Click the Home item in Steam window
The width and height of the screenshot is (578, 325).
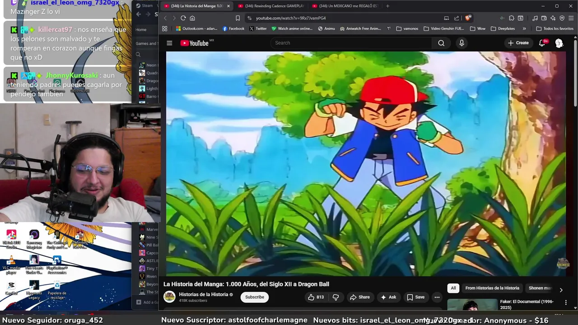pyautogui.click(x=141, y=29)
